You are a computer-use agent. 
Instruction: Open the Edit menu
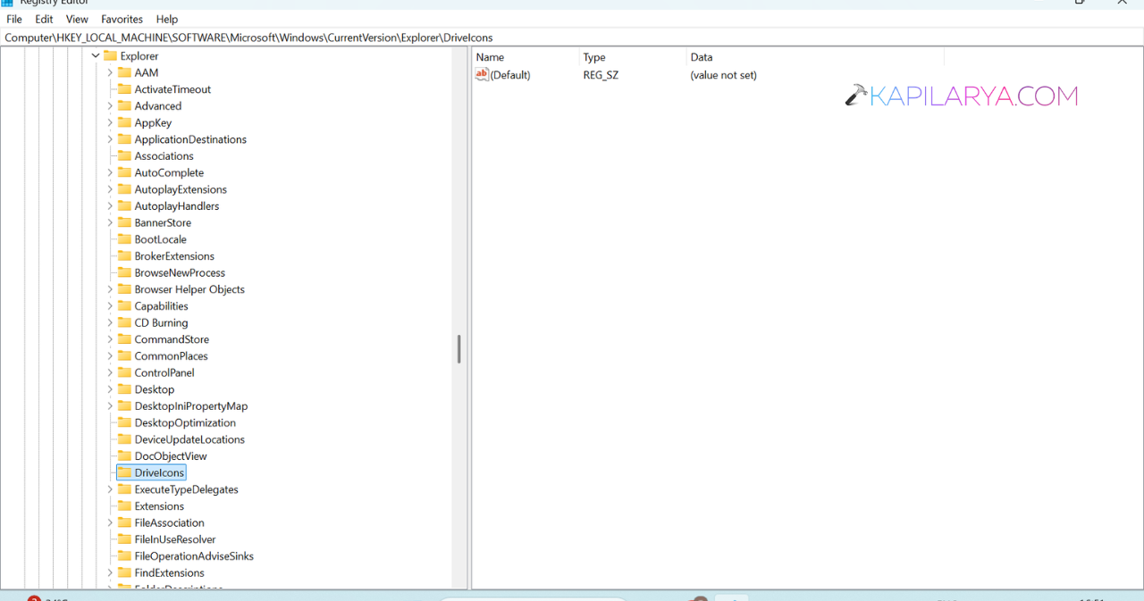coord(44,19)
